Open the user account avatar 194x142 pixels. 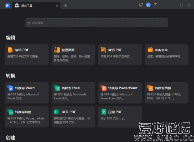click(148, 5)
